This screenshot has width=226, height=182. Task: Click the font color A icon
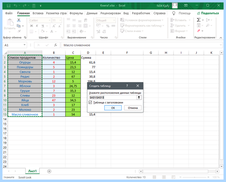coord(52,31)
